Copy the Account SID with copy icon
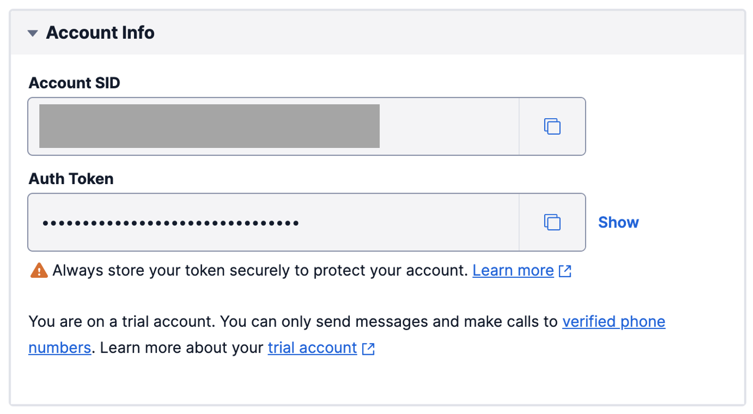 click(x=552, y=127)
